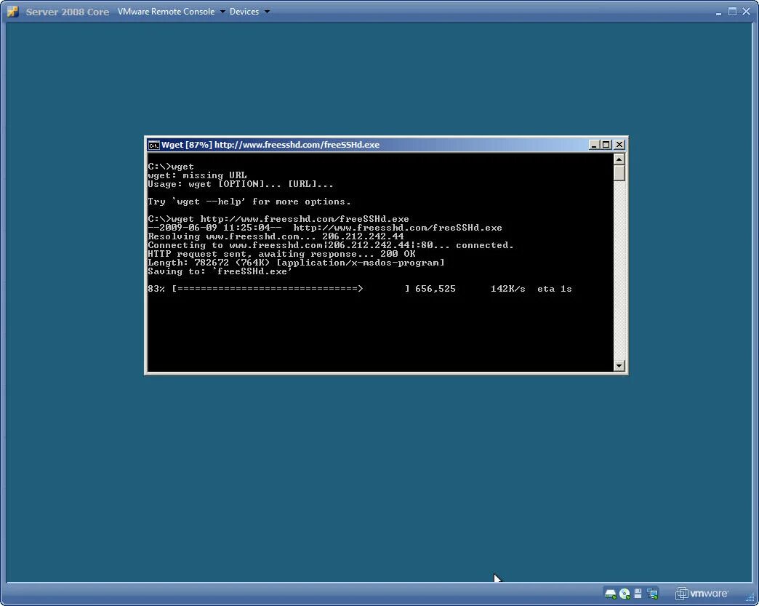Click the network adapter status icon
Screen dimensions: 759x606
[x=653, y=594]
